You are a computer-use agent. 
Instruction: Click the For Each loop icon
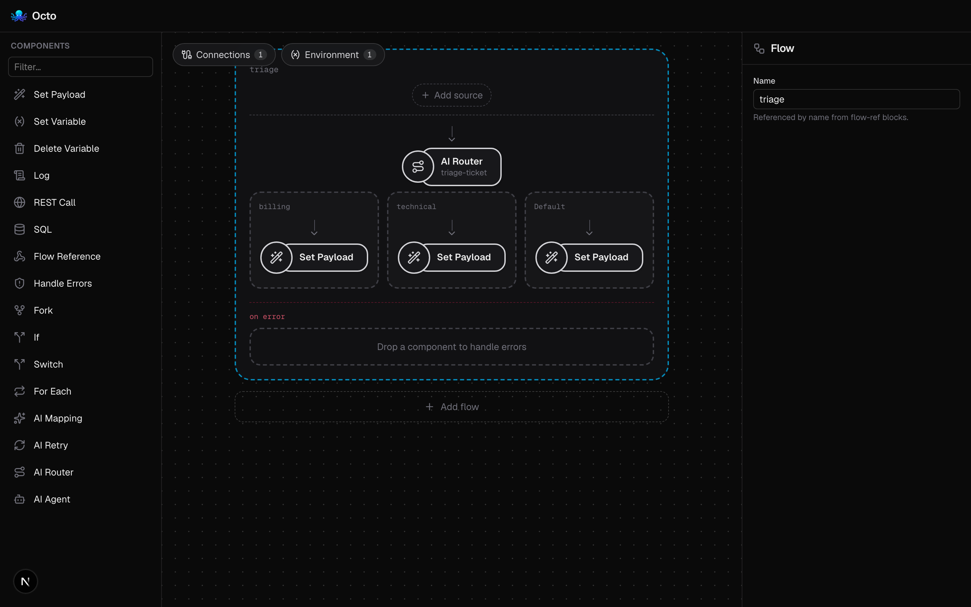point(19,391)
